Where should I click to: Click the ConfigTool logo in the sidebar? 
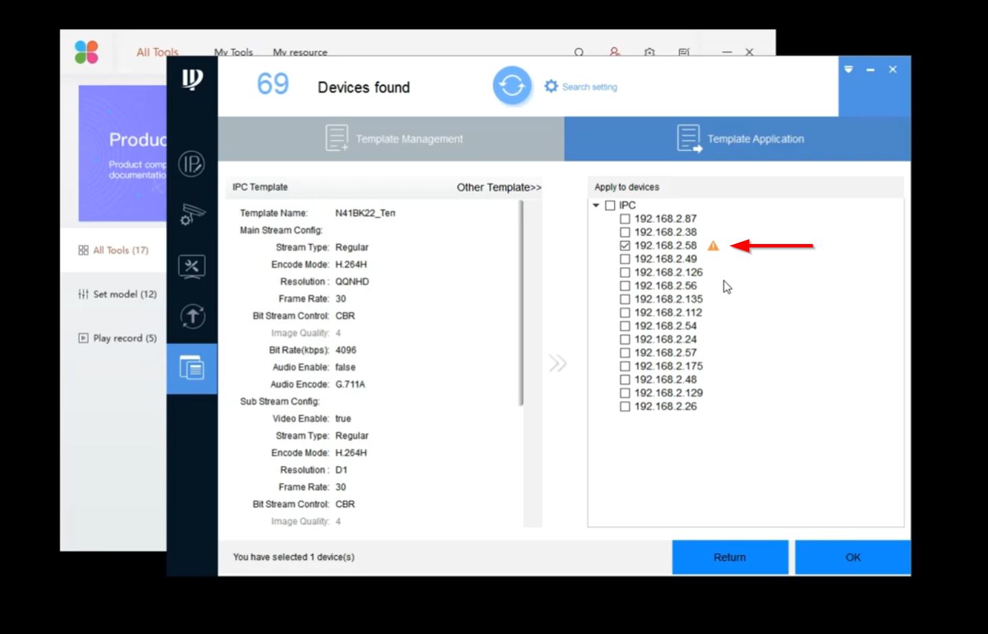click(192, 79)
